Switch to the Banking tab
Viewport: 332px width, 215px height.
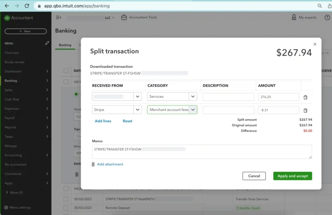(65, 45)
